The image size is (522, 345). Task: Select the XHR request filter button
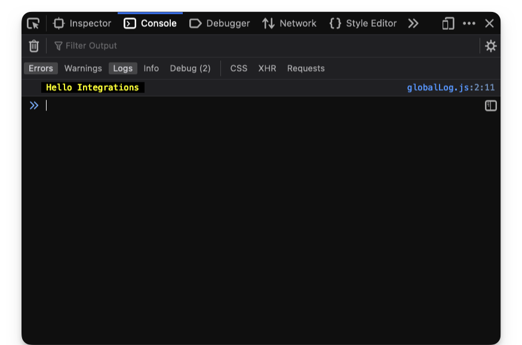[267, 68]
